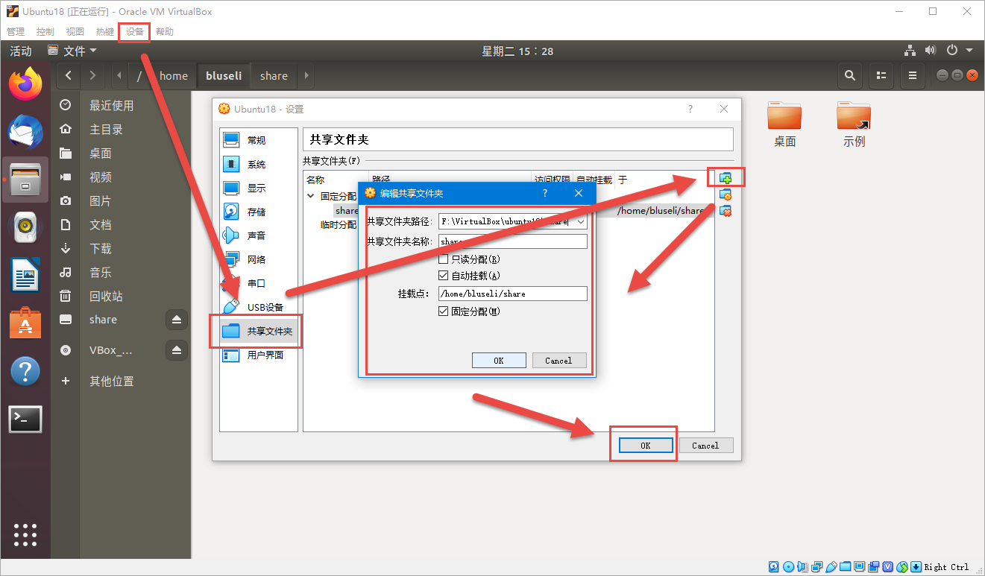Click the path bar right arrow
This screenshot has width=985, height=576.
(x=306, y=75)
